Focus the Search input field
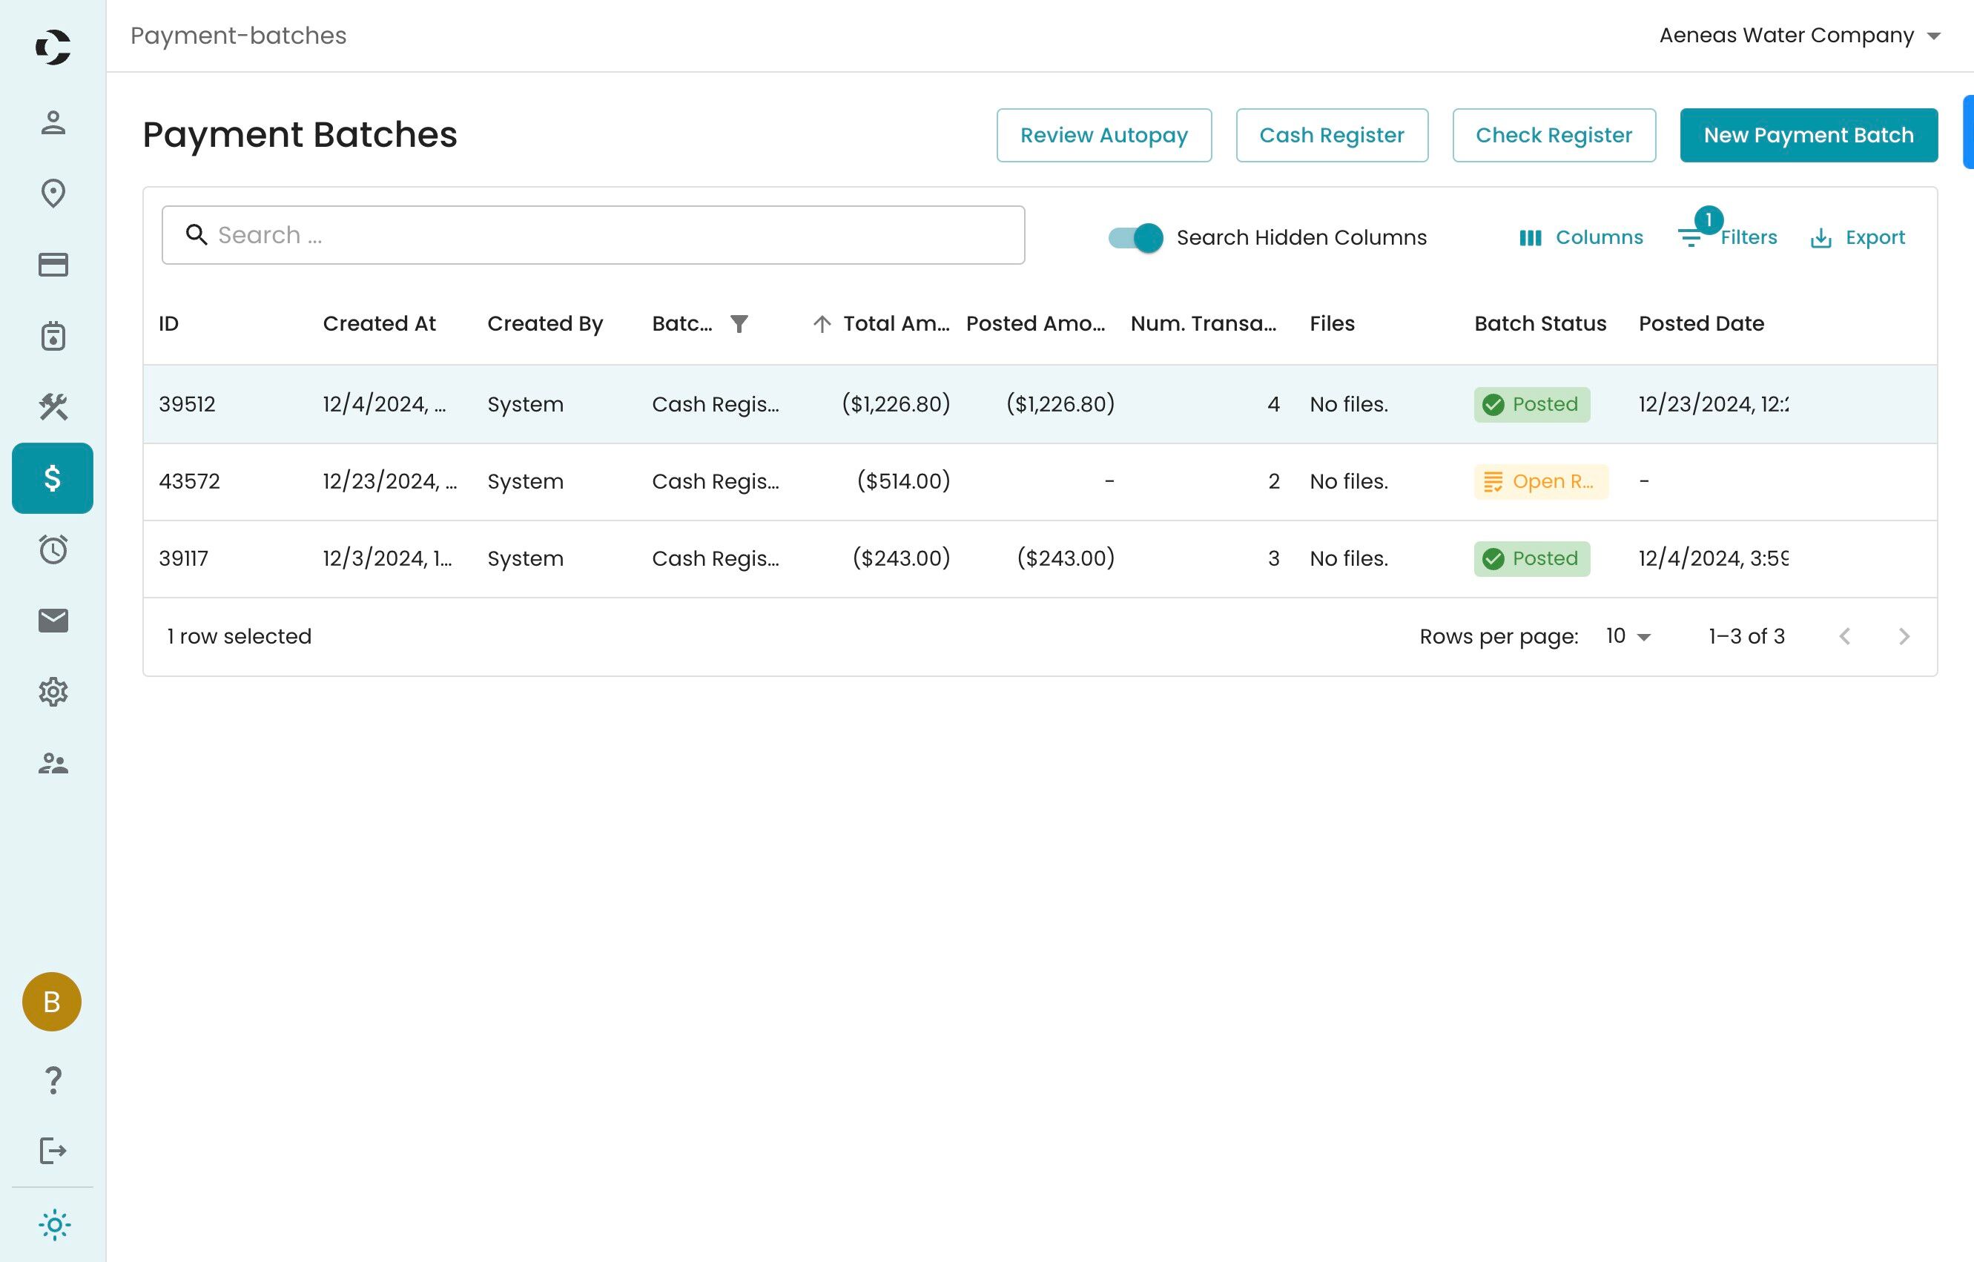 pos(607,235)
